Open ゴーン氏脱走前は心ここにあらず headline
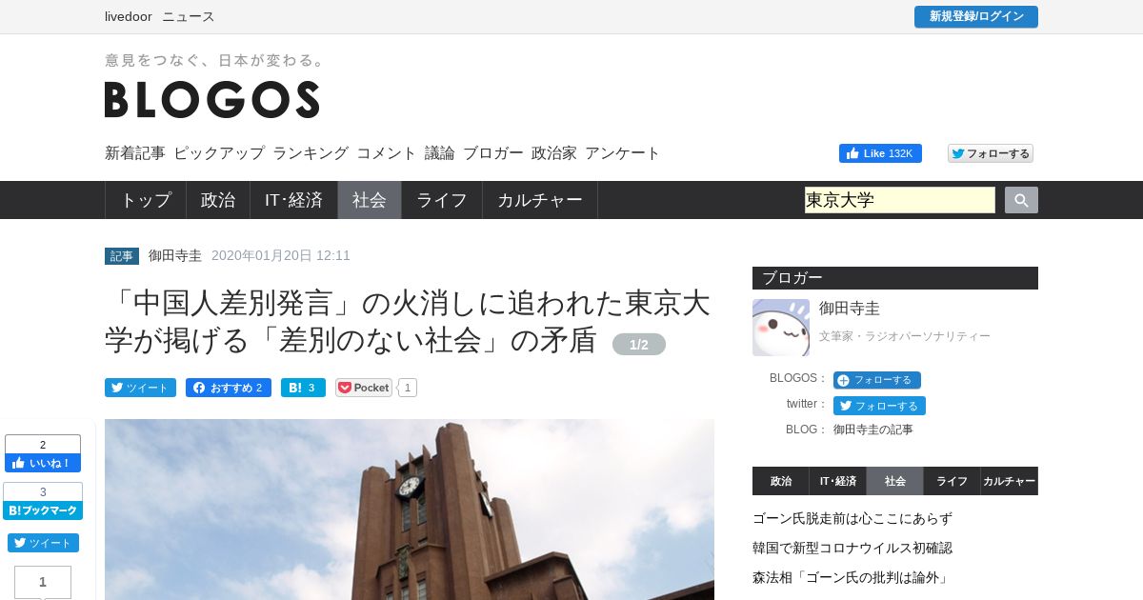 pos(852,519)
